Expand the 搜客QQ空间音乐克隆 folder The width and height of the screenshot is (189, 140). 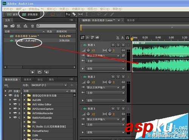click(x=25, y=96)
